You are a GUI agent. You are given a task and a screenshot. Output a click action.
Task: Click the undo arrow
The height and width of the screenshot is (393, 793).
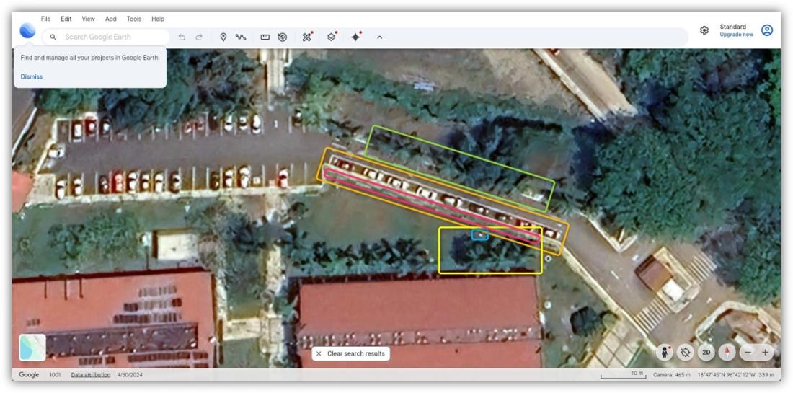point(182,37)
